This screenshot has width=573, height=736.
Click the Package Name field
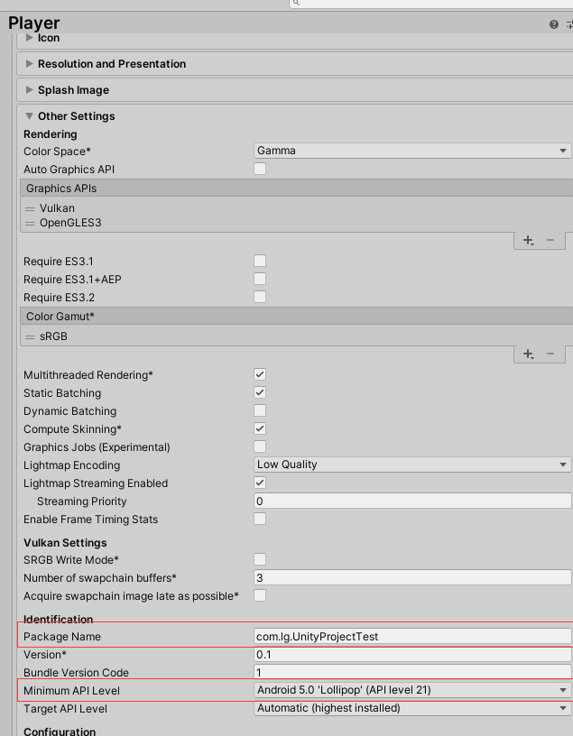pyautogui.click(x=412, y=637)
